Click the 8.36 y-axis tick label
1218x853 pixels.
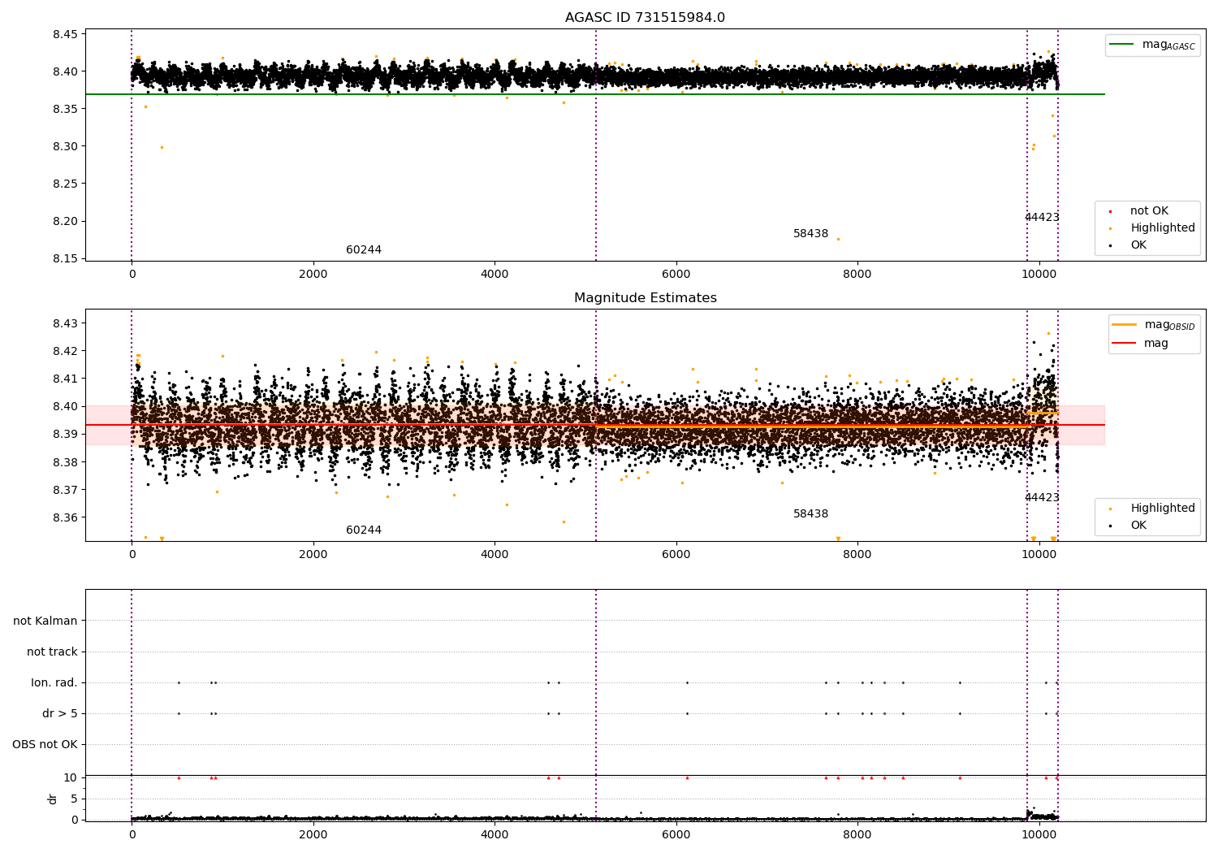point(65,517)
